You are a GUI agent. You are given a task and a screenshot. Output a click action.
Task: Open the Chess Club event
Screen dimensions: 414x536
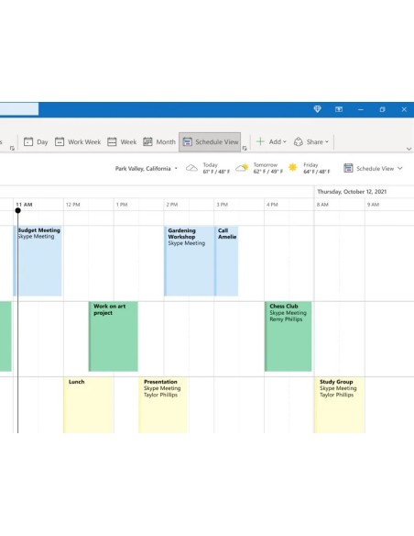click(x=289, y=336)
